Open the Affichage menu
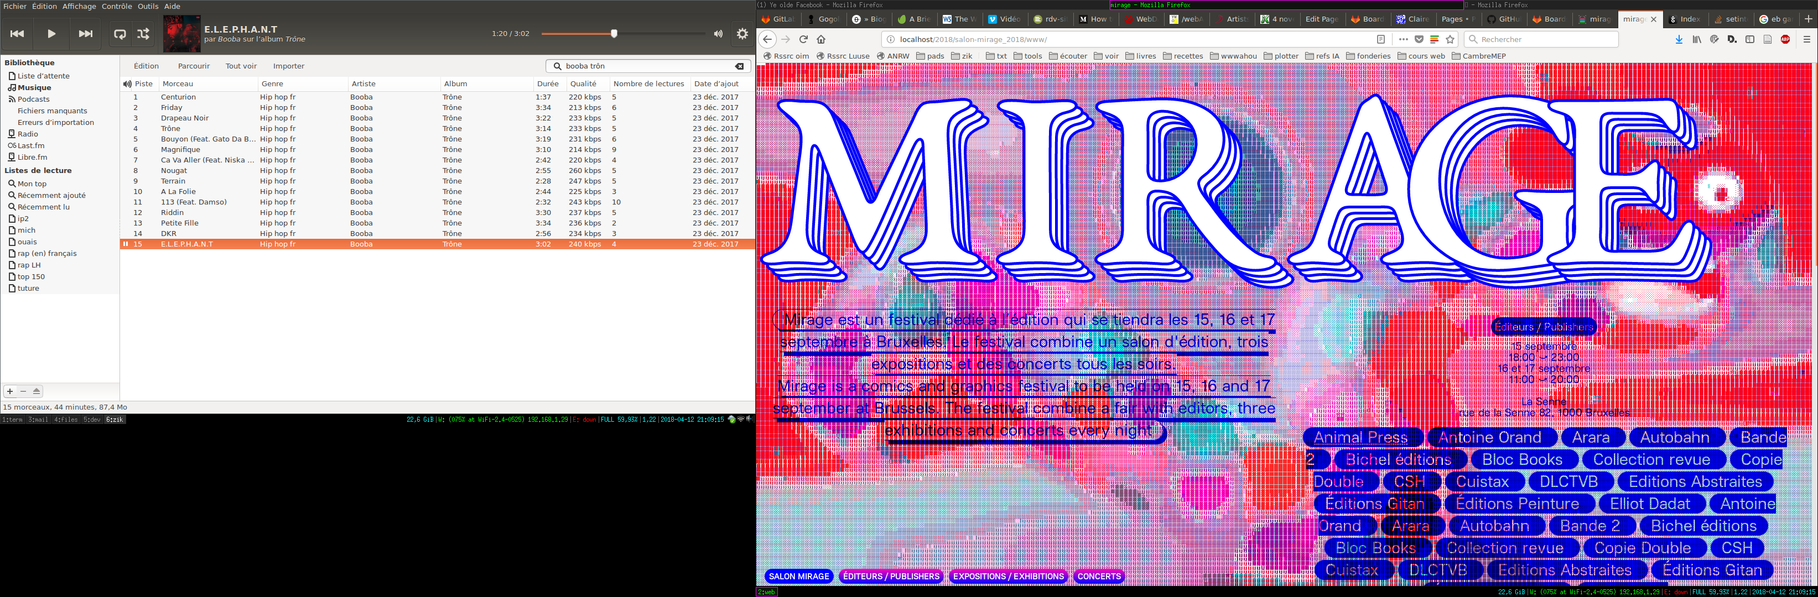 coord(79,6)
